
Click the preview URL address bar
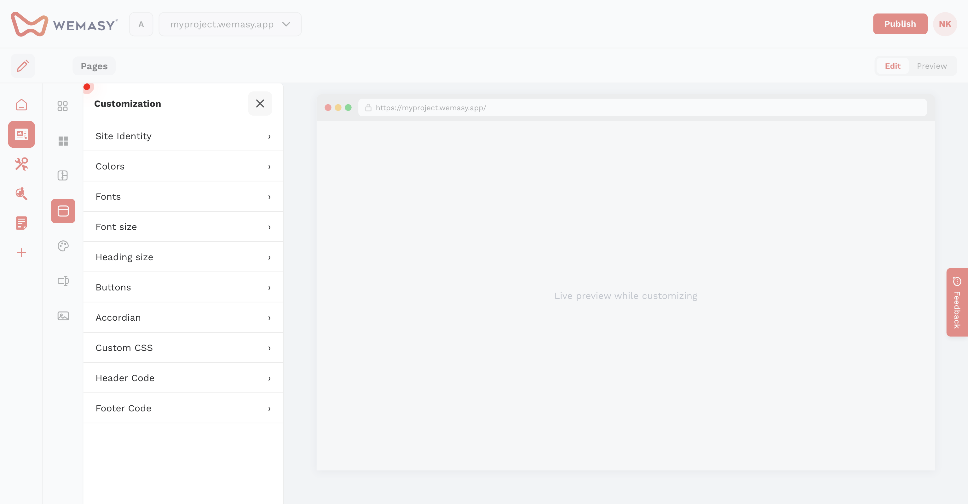(x=642, y=107)
